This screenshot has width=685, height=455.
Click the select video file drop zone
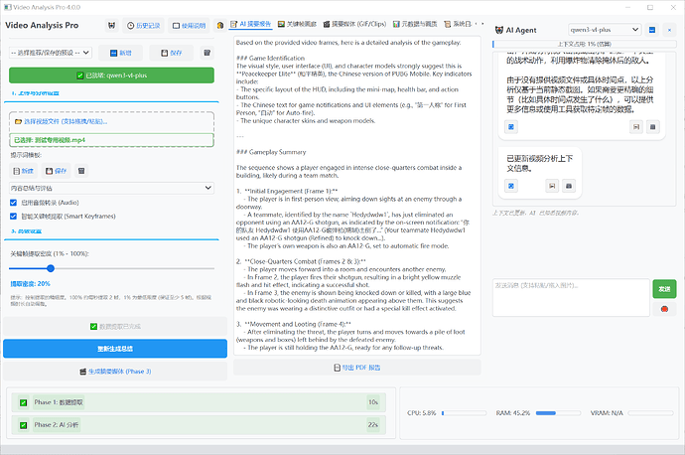point(111,121)
